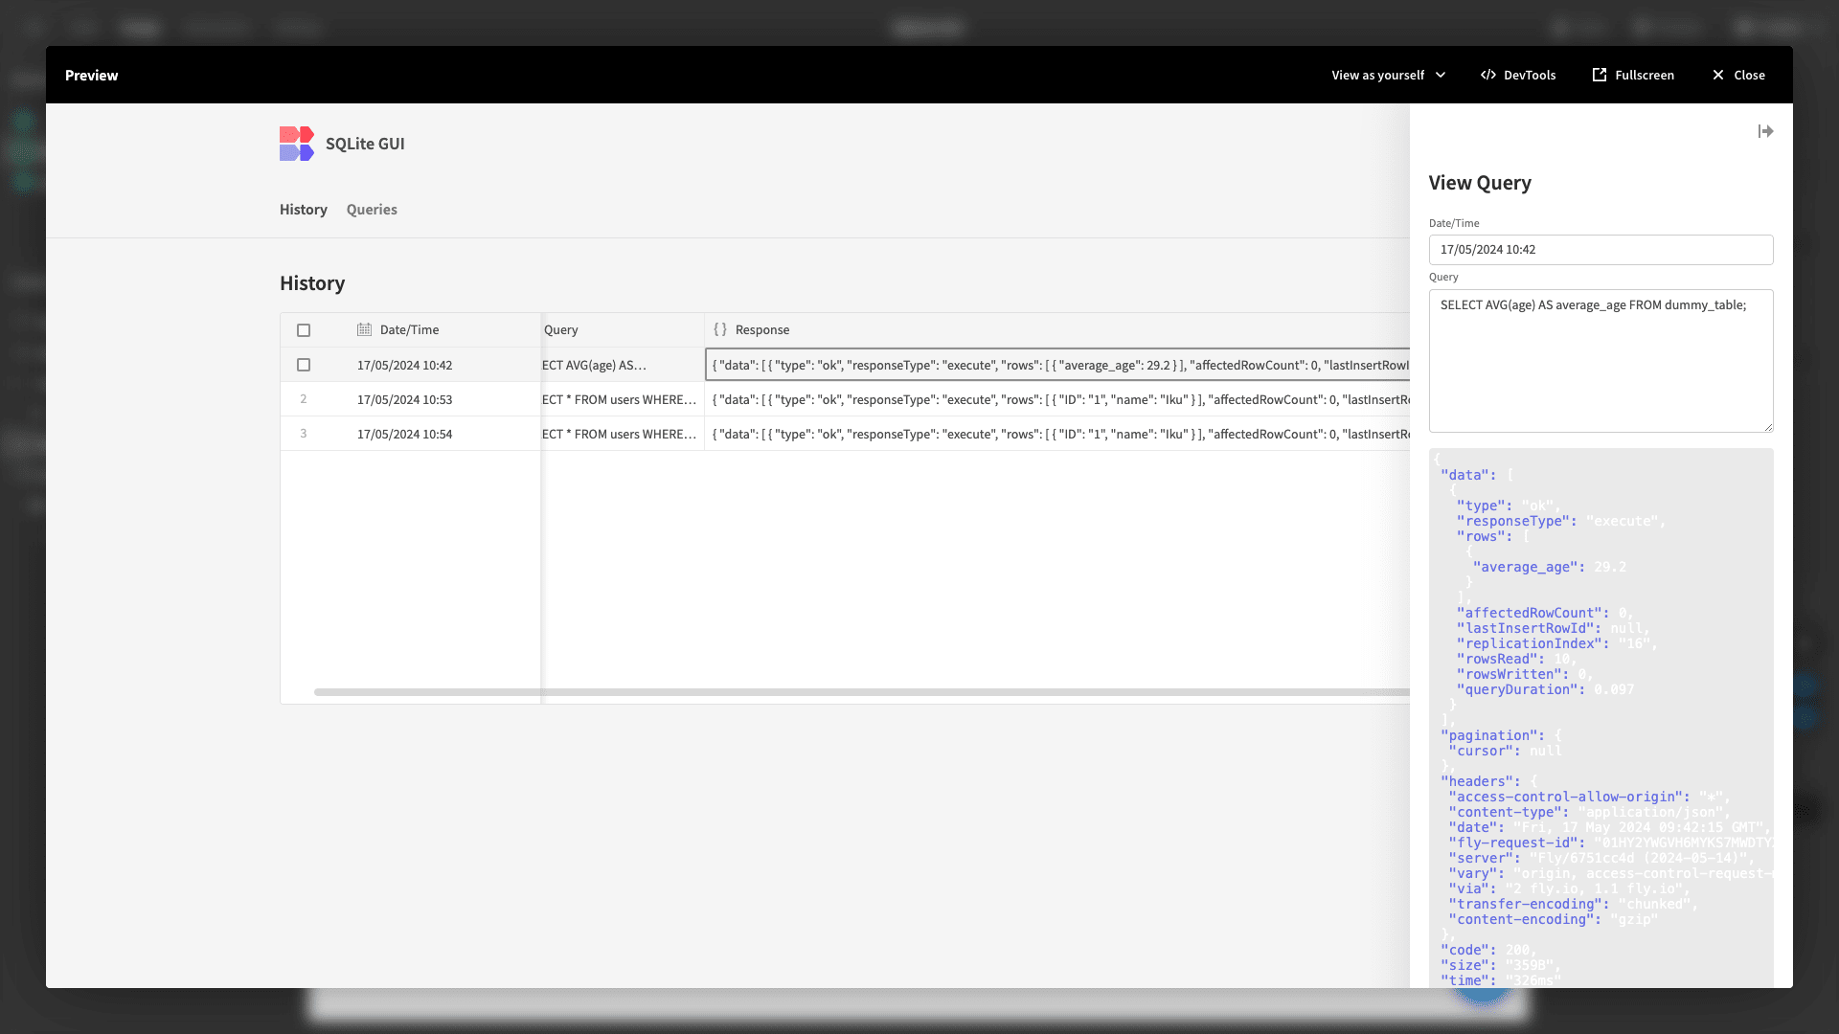This screenshot has height=1034, width=1839.
Task: Click the Date/Time input field
Action: tap(1601, 250)
